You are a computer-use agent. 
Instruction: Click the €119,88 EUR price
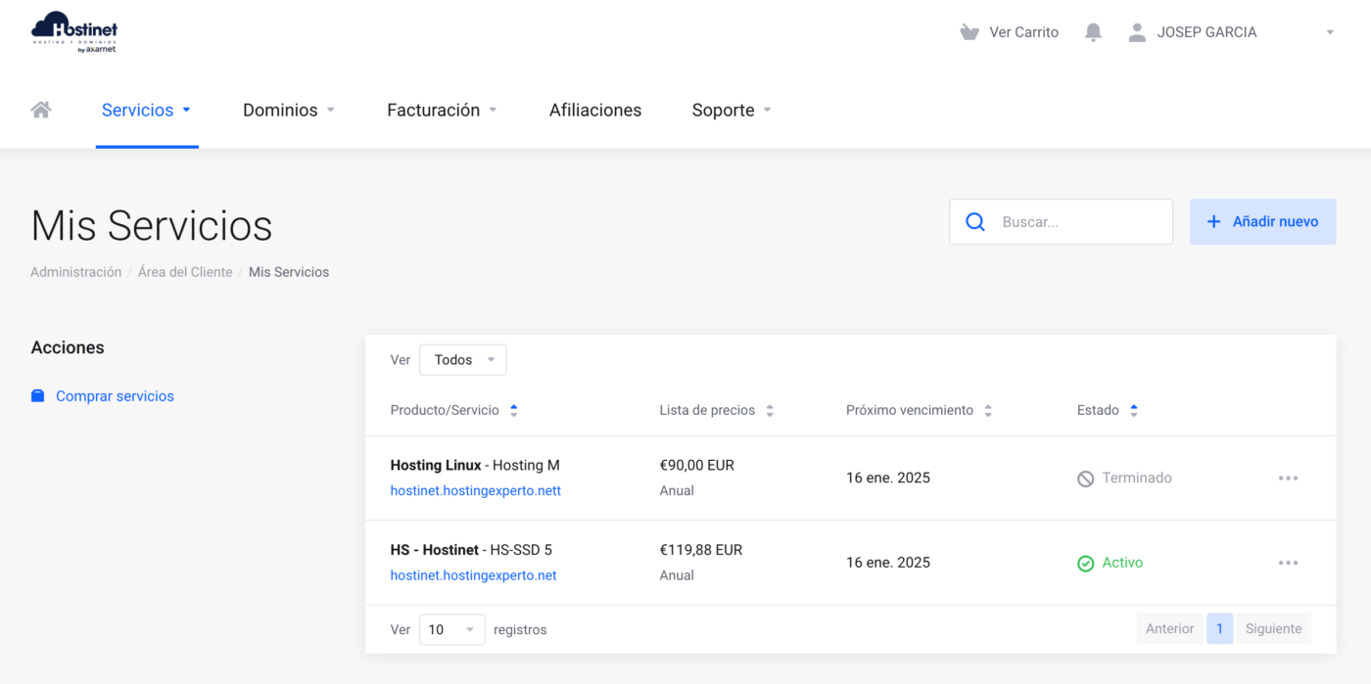coord(701,551)
